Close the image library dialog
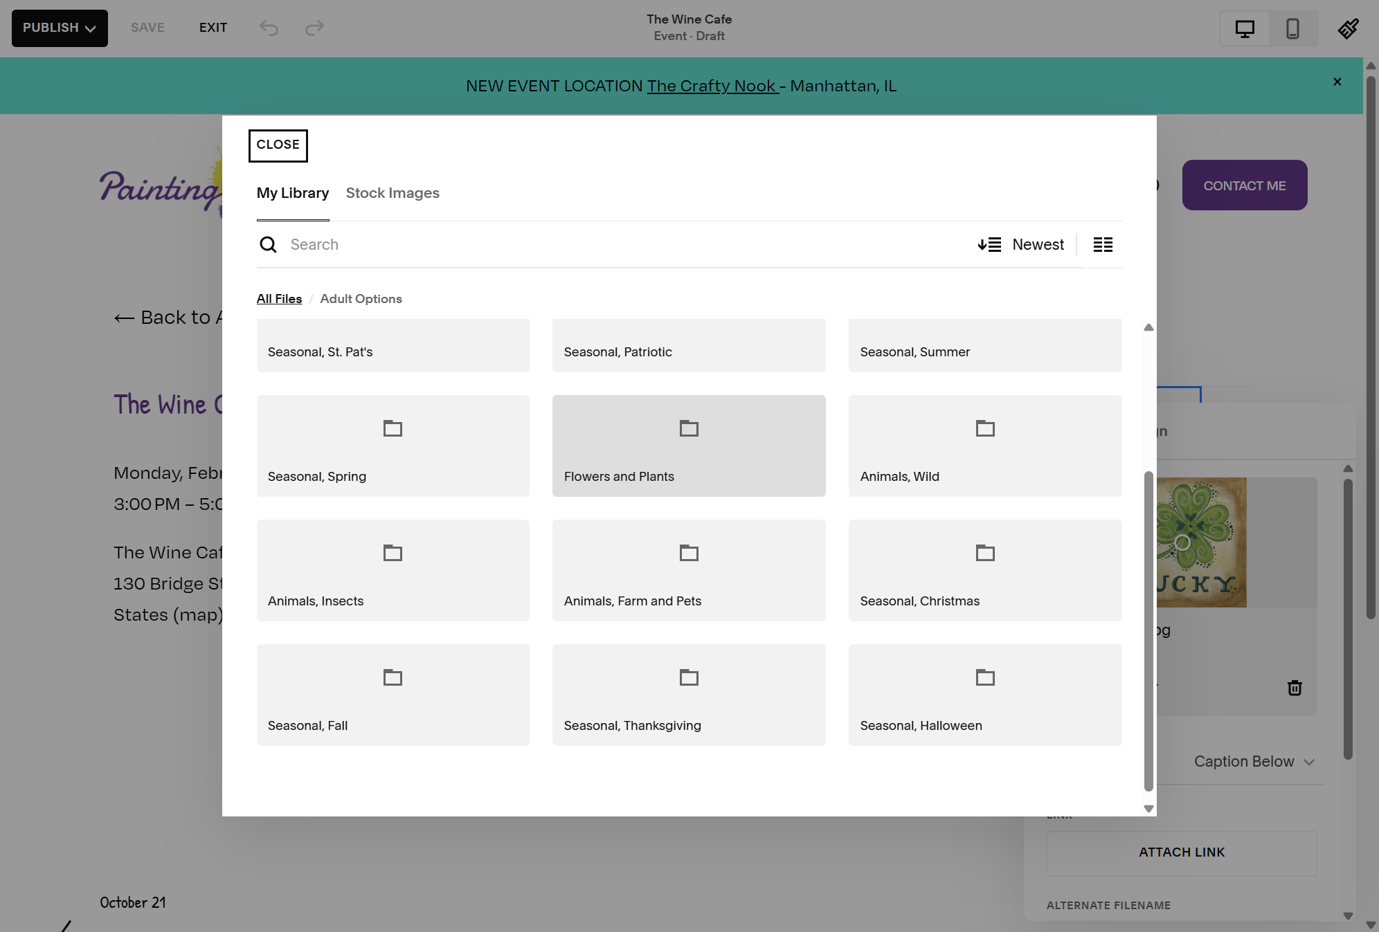The image size is (1379, 932). (x=278, y=145)
